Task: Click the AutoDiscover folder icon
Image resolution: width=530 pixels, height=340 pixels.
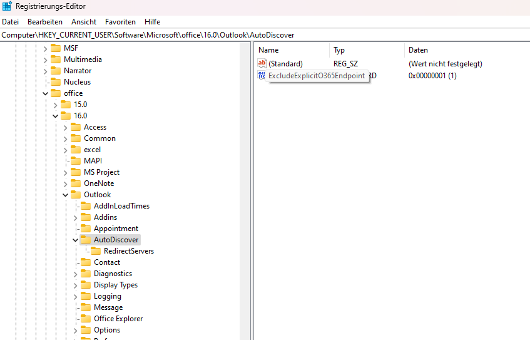Action: point(86,240)
